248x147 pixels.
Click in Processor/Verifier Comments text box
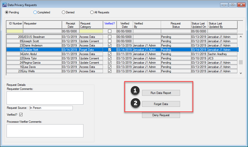tap(45, 131)
